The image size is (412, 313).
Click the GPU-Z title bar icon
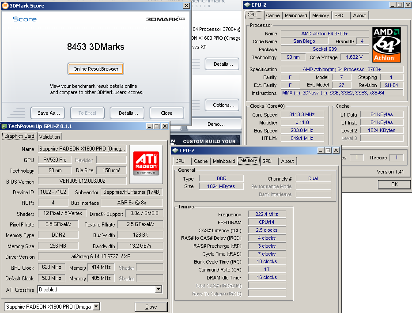[x=4, y=126]
